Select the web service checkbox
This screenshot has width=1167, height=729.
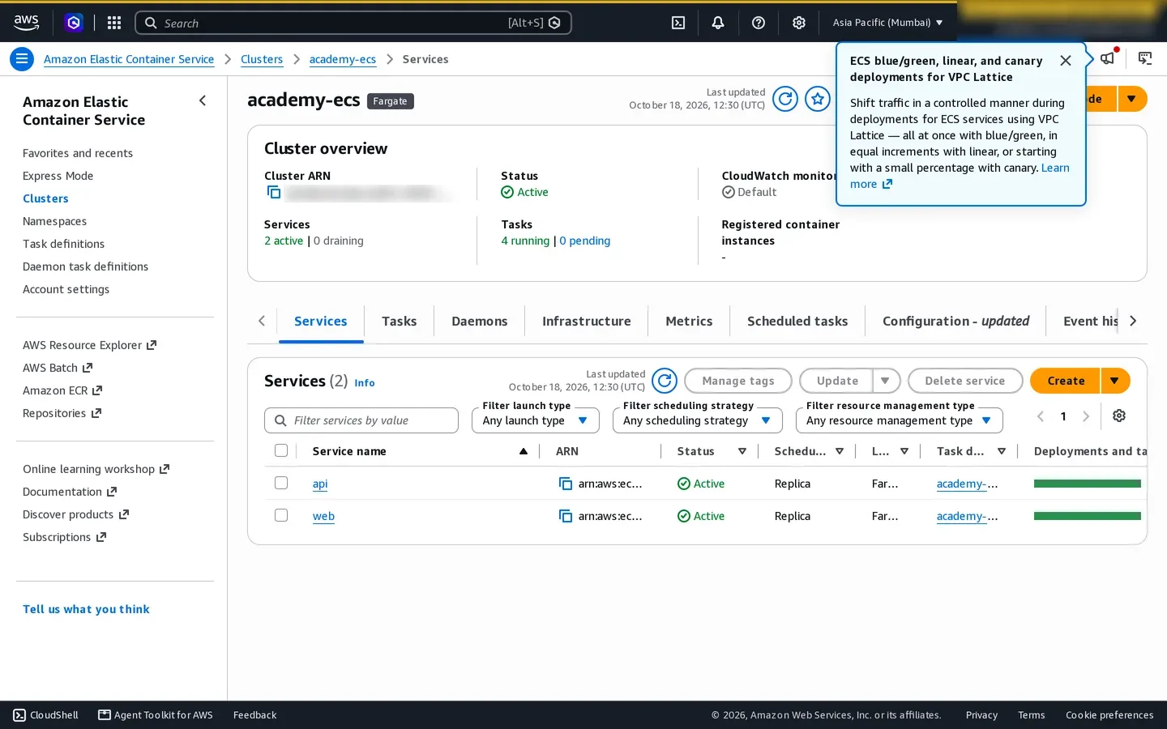tap(281, 515)
